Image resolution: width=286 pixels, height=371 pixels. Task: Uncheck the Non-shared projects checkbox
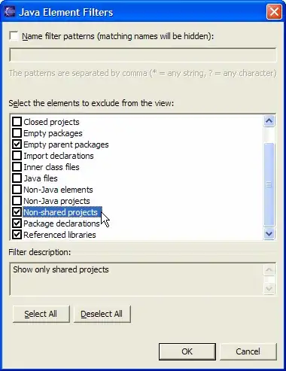coord(17,212)
